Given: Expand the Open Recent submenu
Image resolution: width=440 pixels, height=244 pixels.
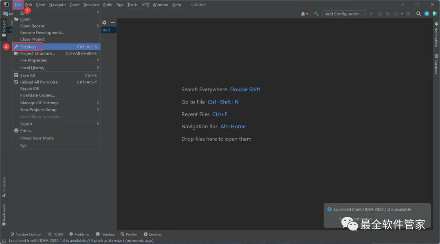Looking at the screenshot, I should tap(56, 26).
